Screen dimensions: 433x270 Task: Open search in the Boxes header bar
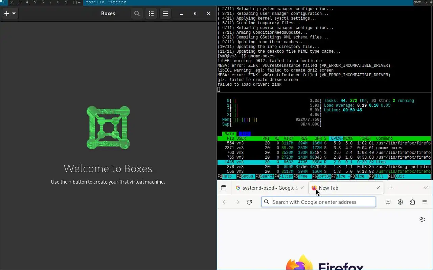coord(137,13)
